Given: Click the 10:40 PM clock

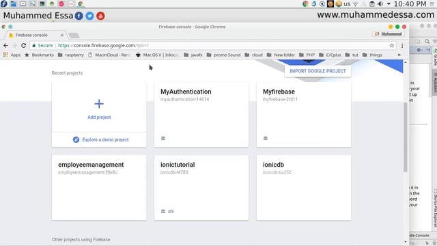Looking at the screenshot, I should coord(410,4).
